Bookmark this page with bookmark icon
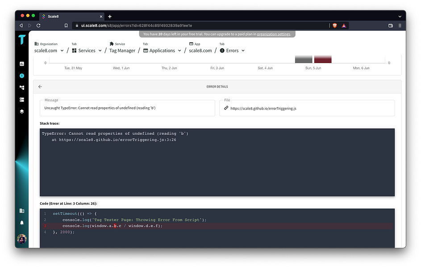The height and width of the screenshot is (268, 421). tap(66, 25)
